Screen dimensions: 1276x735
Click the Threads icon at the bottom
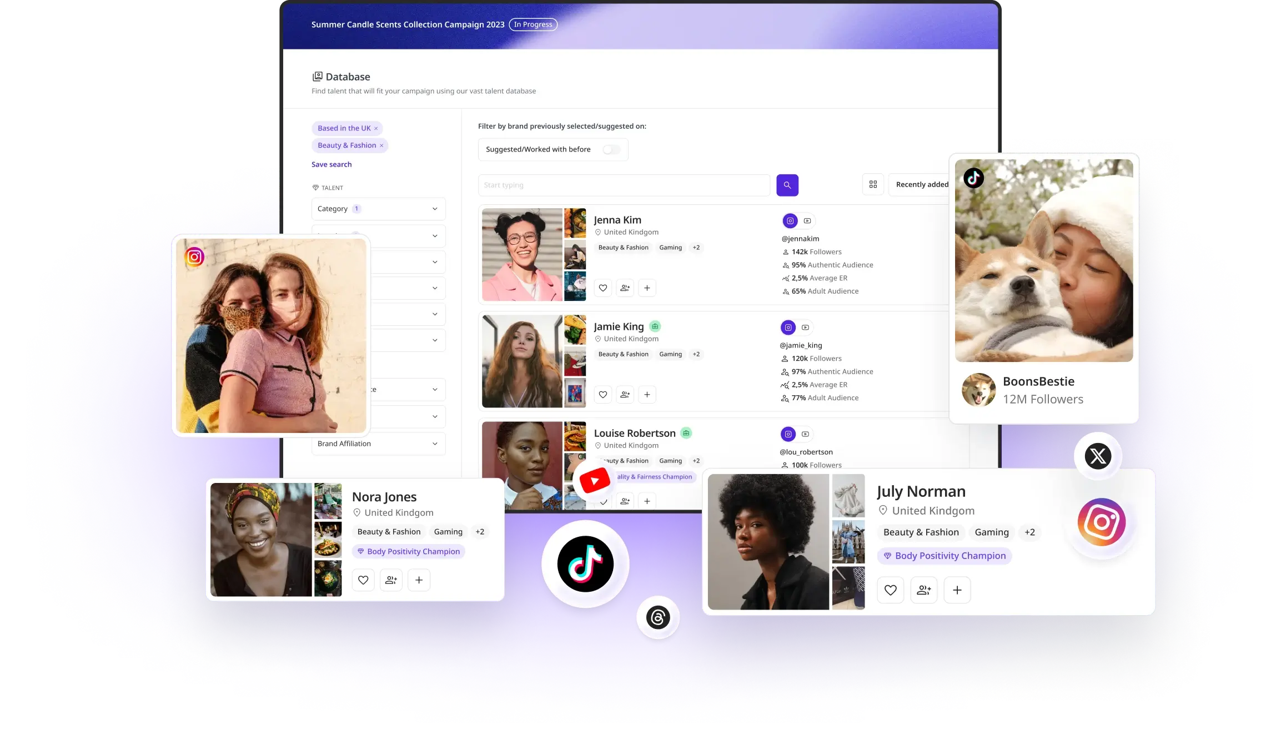click(x=658, y=617)
